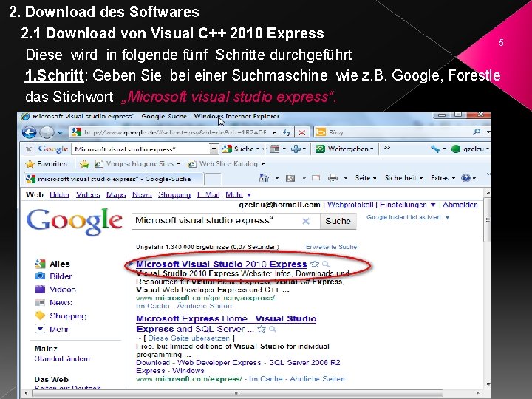Click the Diese Seite übersetzen link
Screen dimensions: 532x399
pos(189,338)
